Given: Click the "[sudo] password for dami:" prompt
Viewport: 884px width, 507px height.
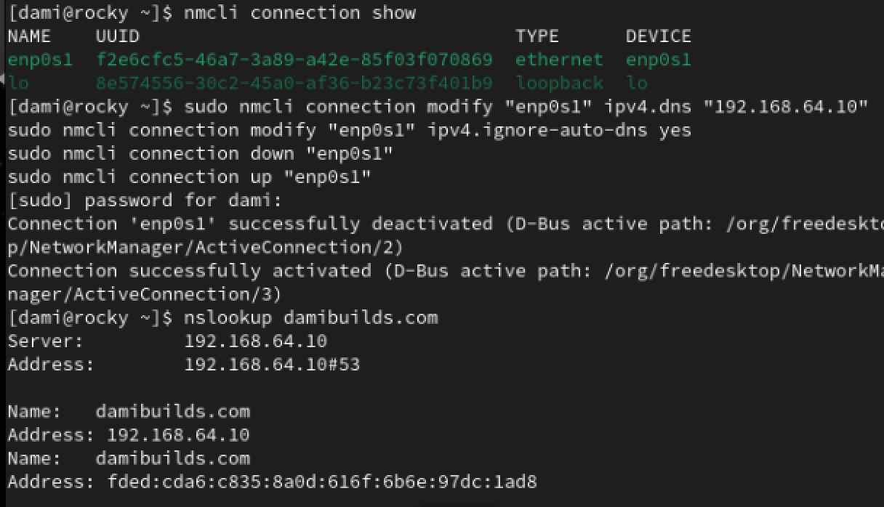Looking at the screenshot, I should click(144, 200).
